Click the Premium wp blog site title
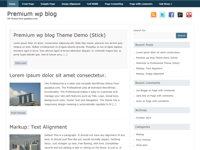The image size is (200, 150). [32, 14]
